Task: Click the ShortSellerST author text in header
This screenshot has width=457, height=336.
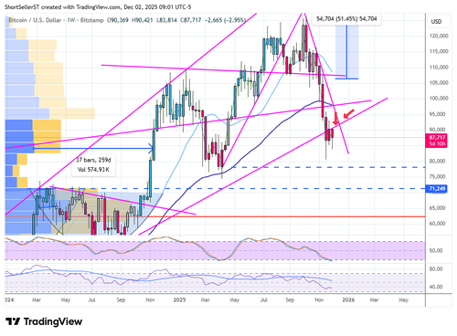Action: click(x=22, y=6)
